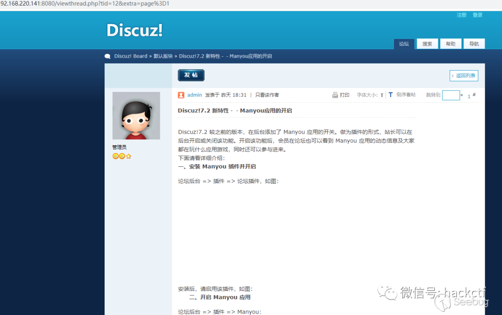Image resolution: width=502 pixels, height=315 pixels.
Task: Click the text 下面请看详细介绍
Action: click(x=201, y=158)
